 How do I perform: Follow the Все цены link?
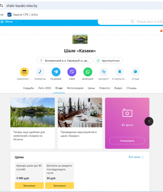(136, 157)
